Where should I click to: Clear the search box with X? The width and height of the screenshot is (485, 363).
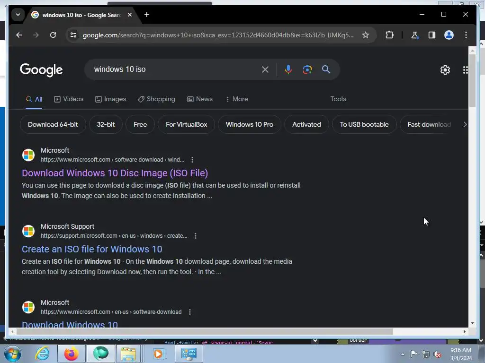265,69
